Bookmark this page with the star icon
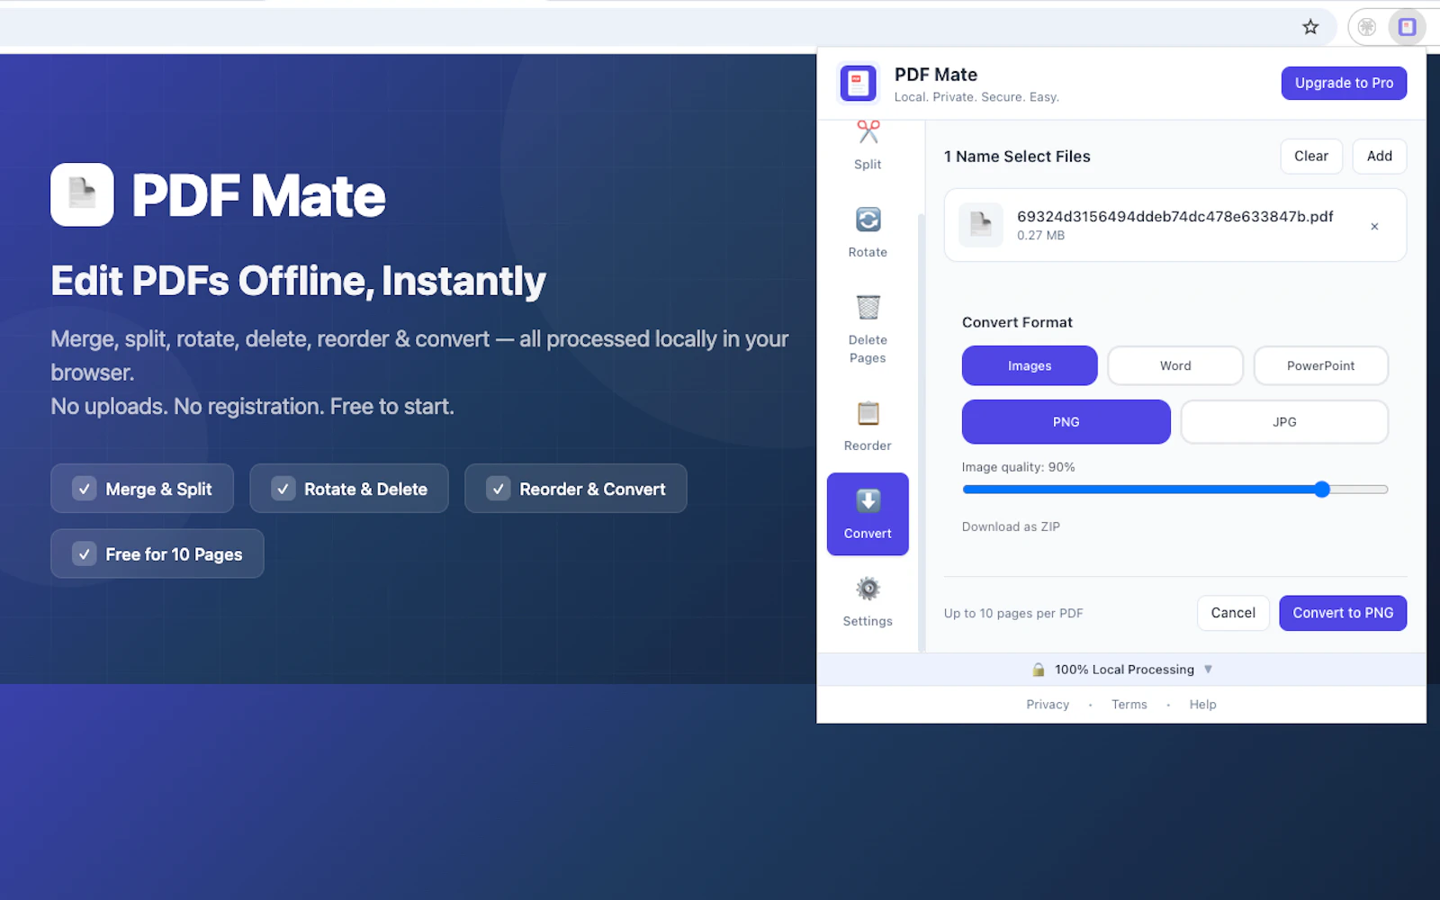 1310,27
